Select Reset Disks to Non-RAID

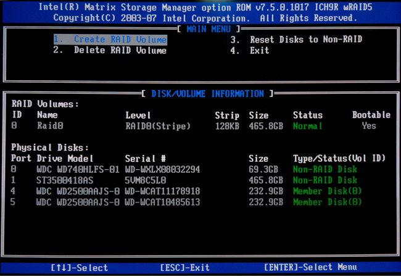296,40
